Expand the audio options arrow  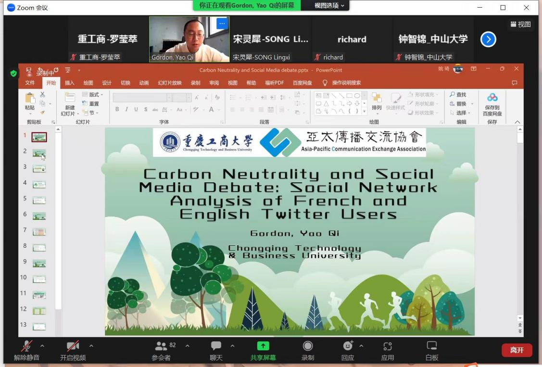coord(42,345)
